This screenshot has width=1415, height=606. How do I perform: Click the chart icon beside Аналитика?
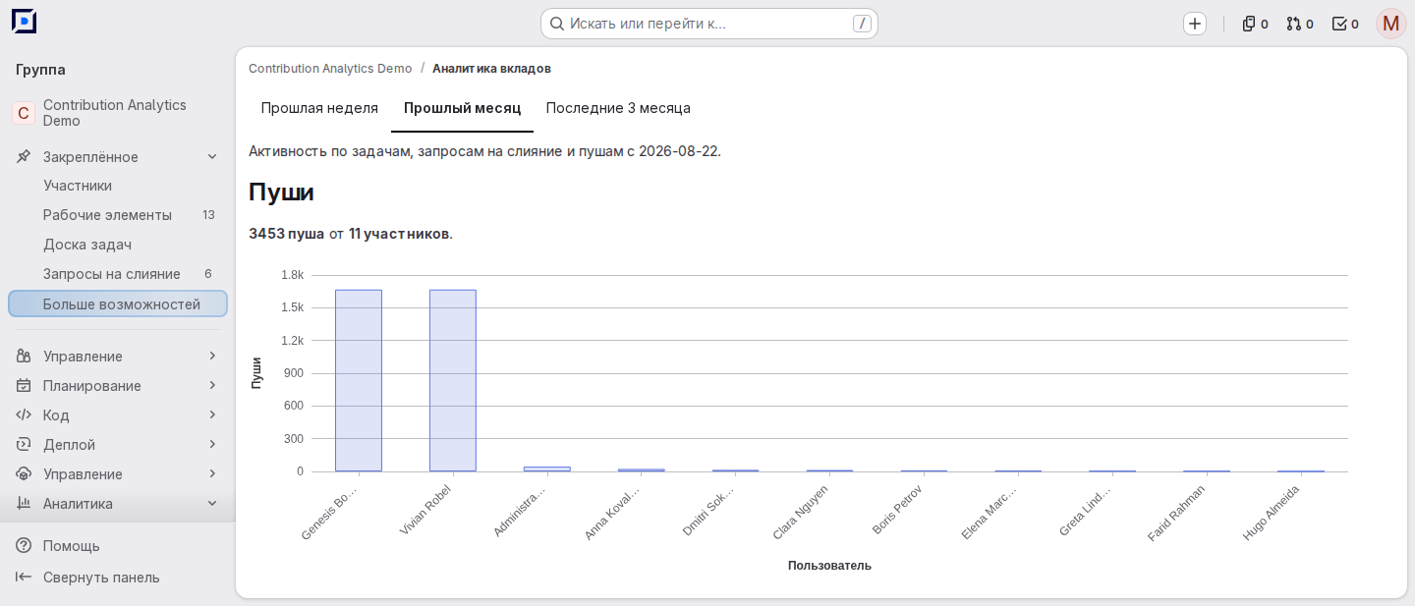(24, 504)
